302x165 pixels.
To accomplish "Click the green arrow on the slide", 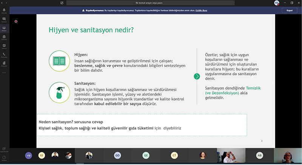I will coord(197,76).
